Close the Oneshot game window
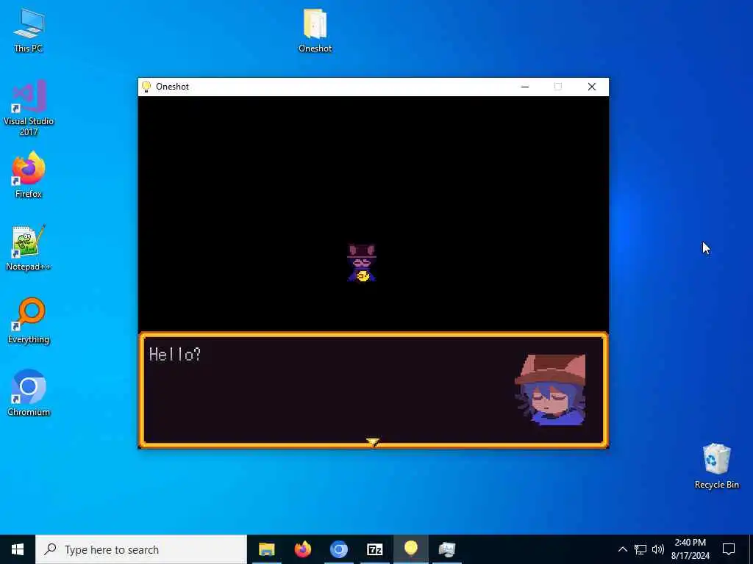 point(592,87)
